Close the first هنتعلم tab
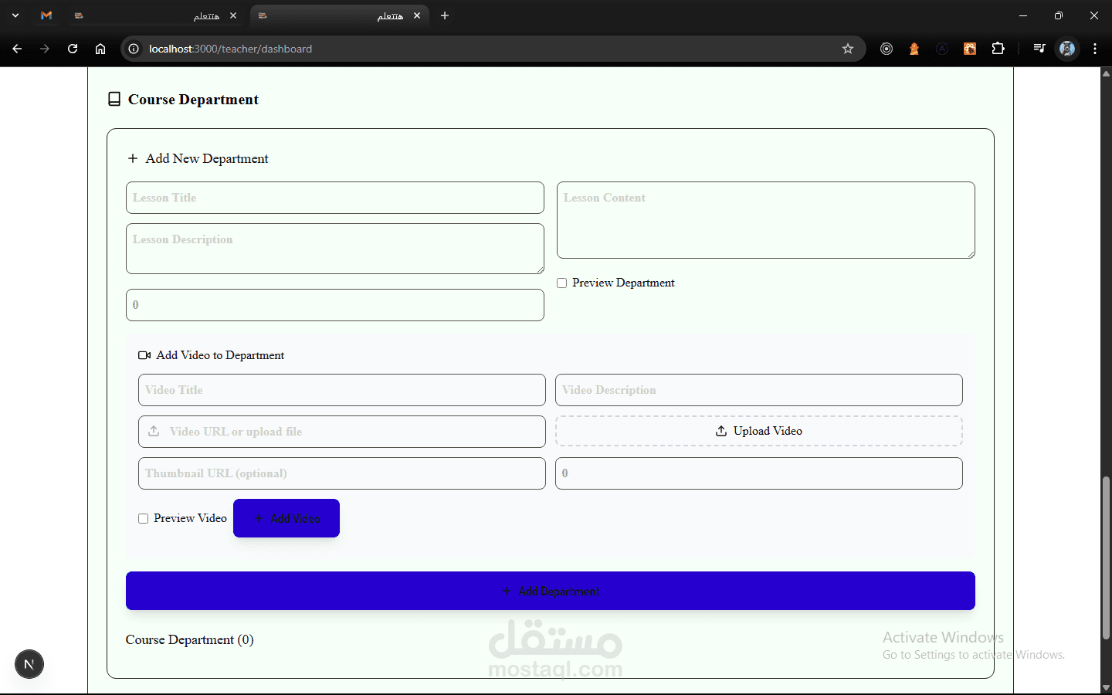Viewport: 1112px width, 695px height. pos(233,15)
